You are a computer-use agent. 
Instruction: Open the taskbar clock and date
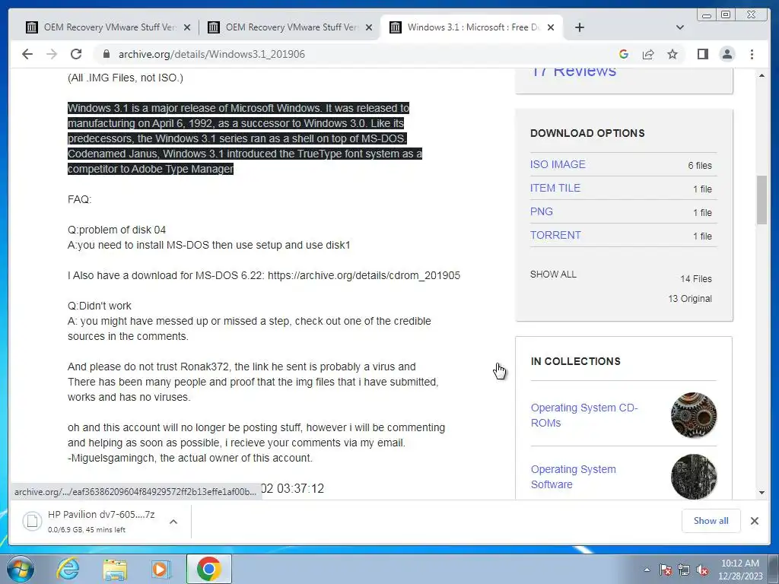click(740, 570)
